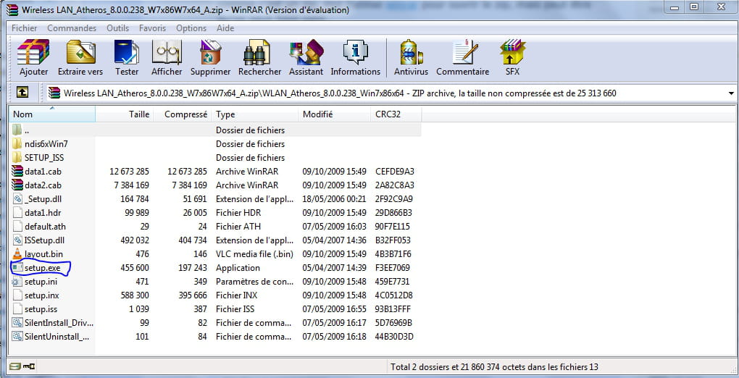
Task: Select the layout.bin VLC cone icon
Action: point(17,254)
